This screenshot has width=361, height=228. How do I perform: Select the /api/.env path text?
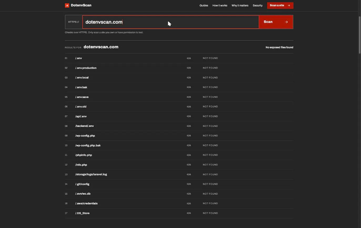tap(81, 116)
